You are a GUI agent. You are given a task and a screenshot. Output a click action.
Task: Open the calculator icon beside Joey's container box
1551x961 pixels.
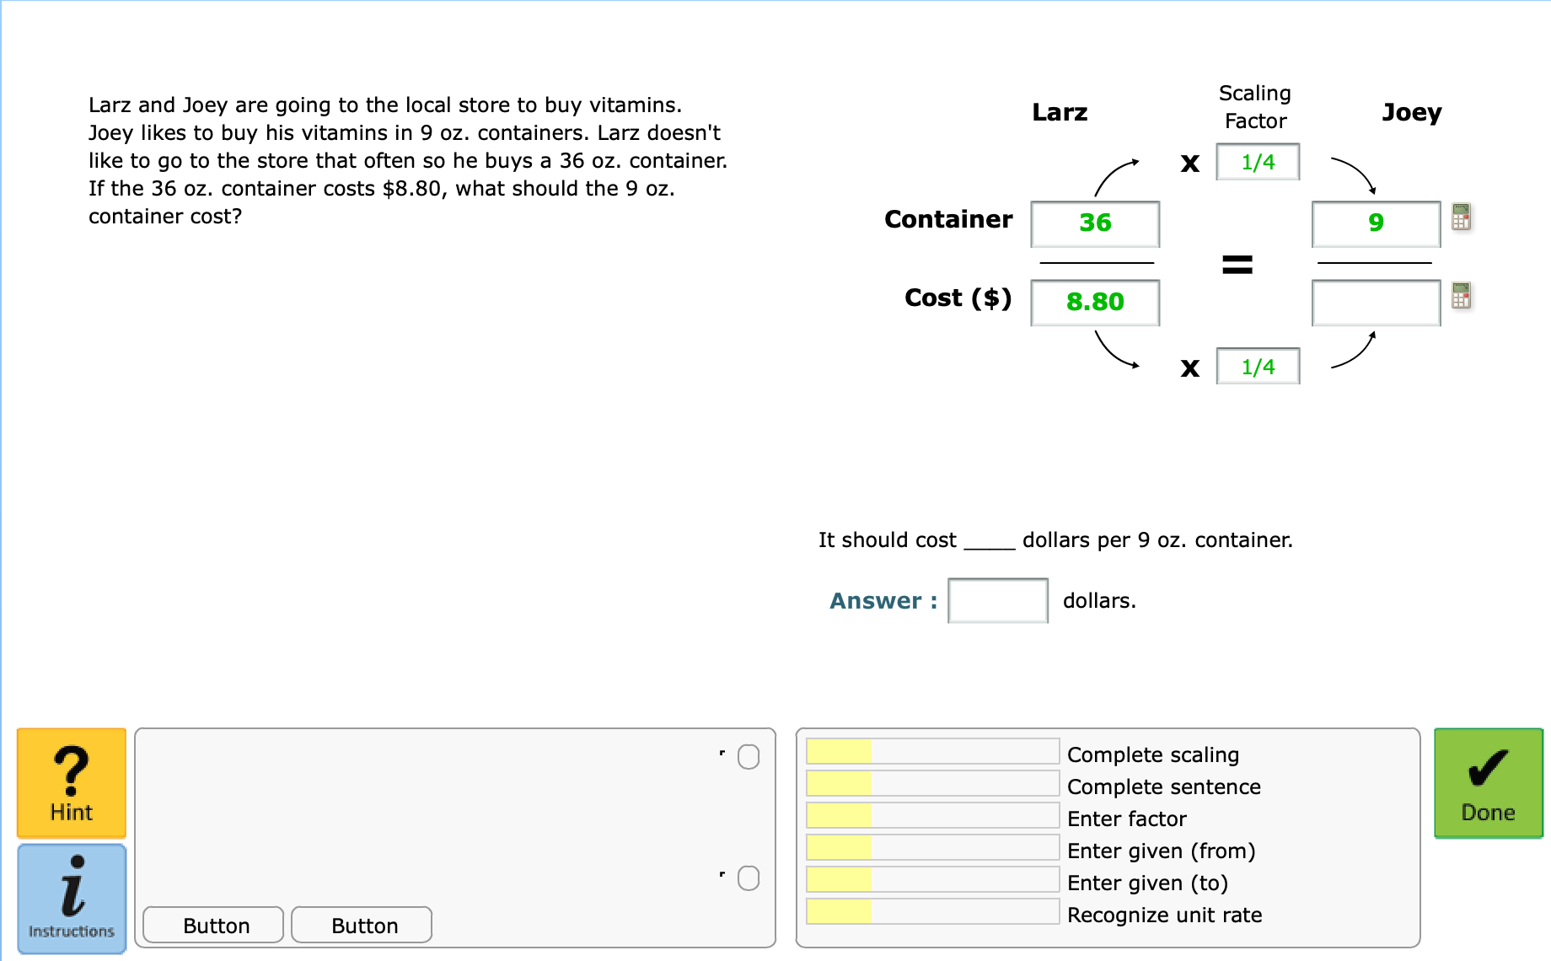1461,217
